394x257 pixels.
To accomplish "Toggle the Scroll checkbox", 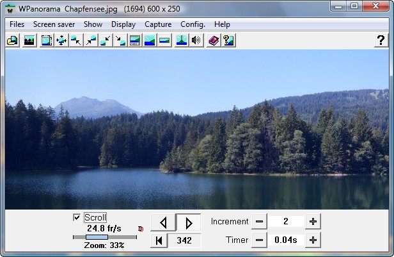I will (77, 217).
